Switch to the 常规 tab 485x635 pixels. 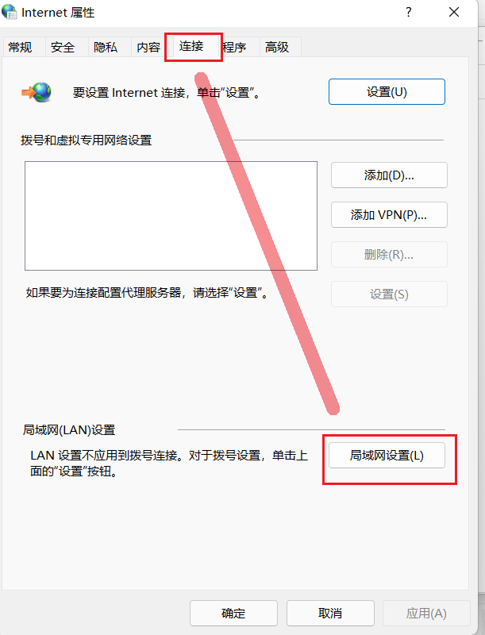(x=20, y=47)
